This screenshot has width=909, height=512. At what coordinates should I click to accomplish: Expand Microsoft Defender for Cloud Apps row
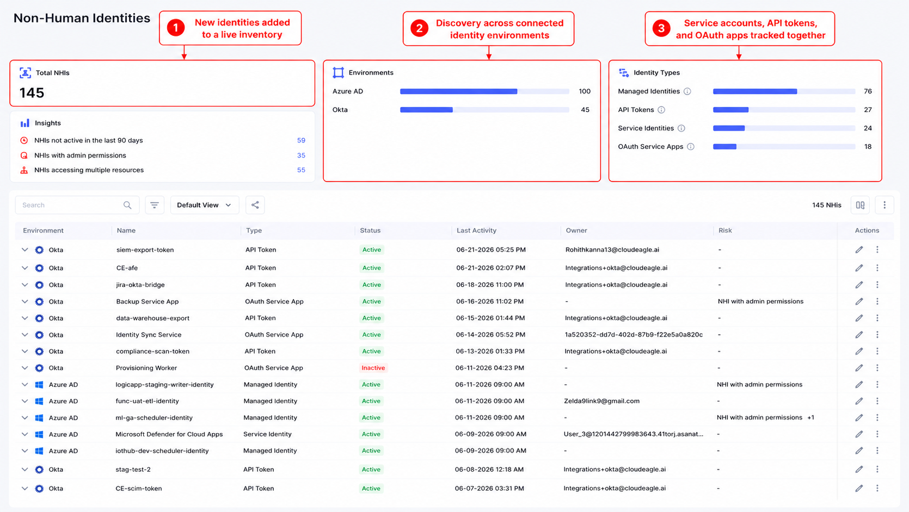point(24,434)
